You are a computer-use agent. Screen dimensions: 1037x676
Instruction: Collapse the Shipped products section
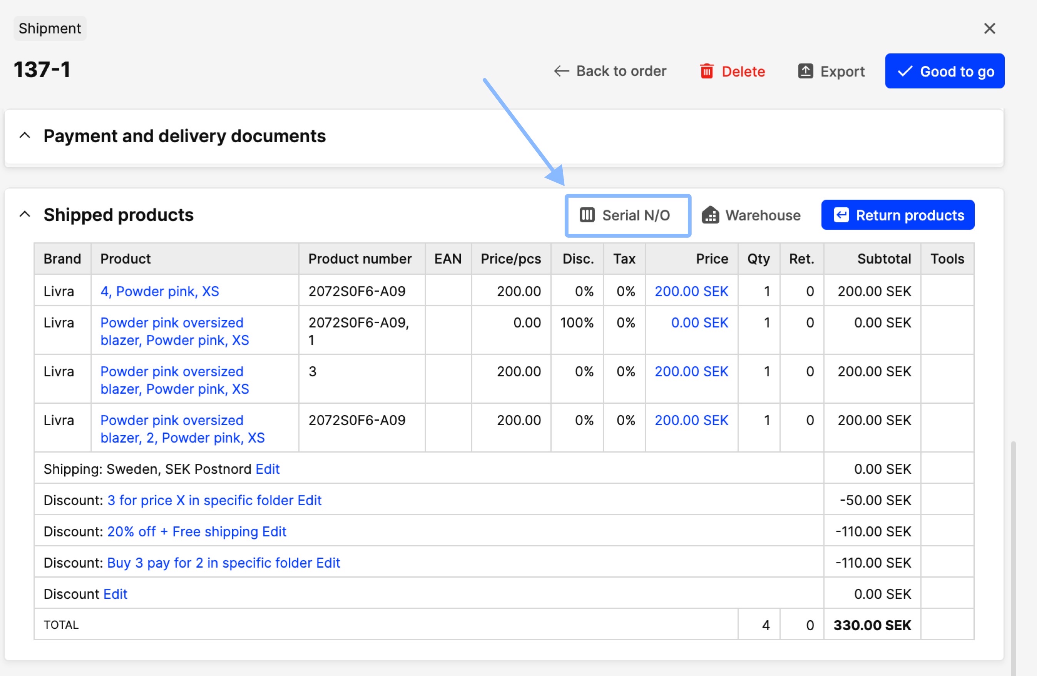[25, 214]
